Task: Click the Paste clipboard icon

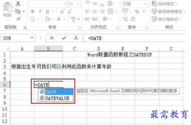Action: (8, 7)
